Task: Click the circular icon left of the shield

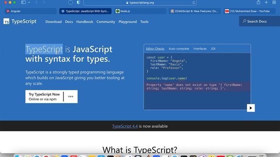Action: 70,3
